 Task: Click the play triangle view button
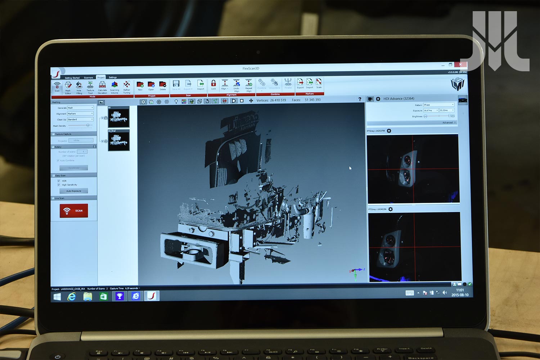click(x=234, y=101)
